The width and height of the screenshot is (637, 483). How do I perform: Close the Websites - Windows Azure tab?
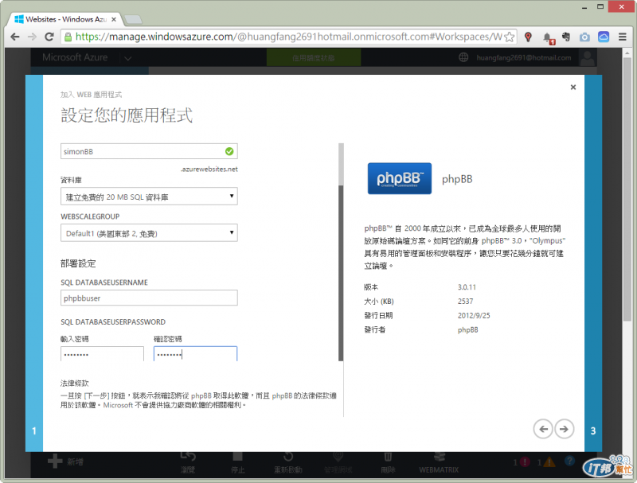(114, 19)
